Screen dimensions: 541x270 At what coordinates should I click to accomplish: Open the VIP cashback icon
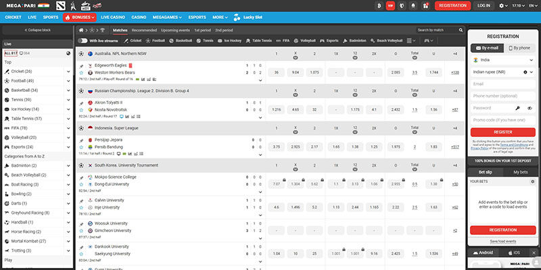[391, 5]
